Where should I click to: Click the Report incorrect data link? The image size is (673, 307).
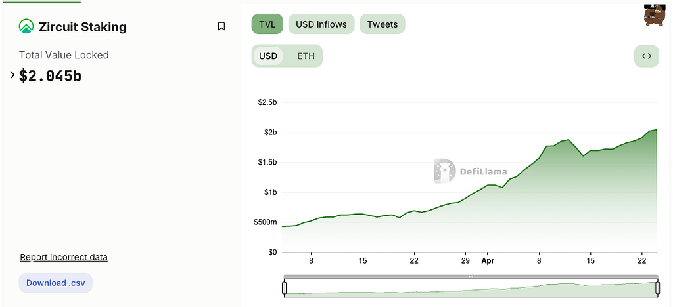(64, 257)
